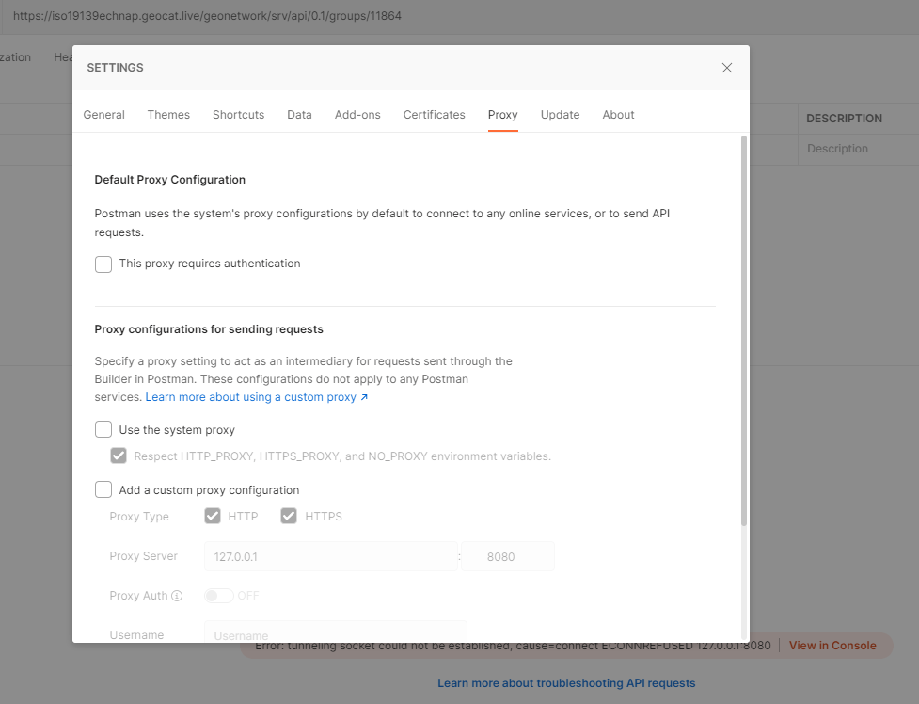Open 'Learn more about troubleshooting API requests' link
The image size is (919, 704).
[566, 683]
